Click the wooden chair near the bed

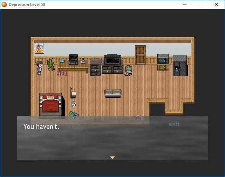(73, 93)
